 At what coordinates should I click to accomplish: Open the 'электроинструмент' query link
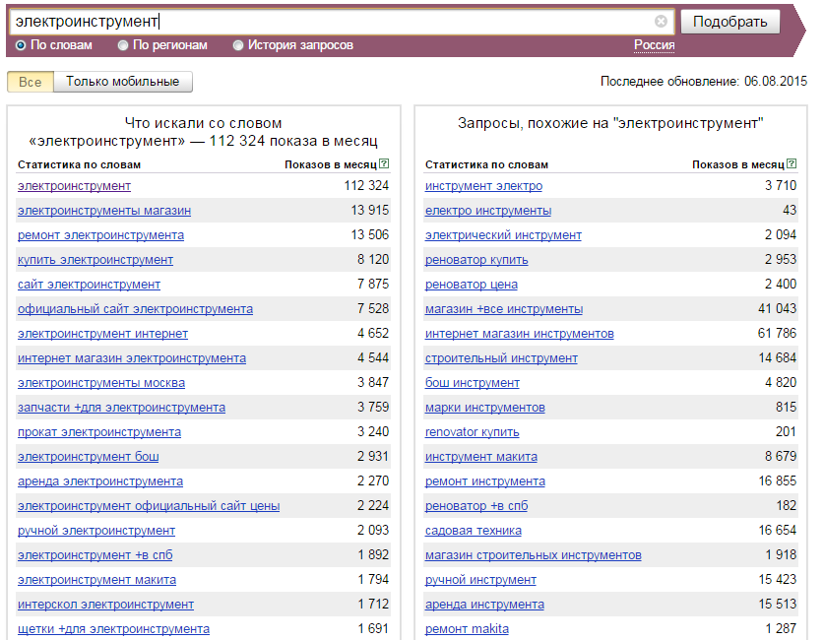click(x=74, y=186)
